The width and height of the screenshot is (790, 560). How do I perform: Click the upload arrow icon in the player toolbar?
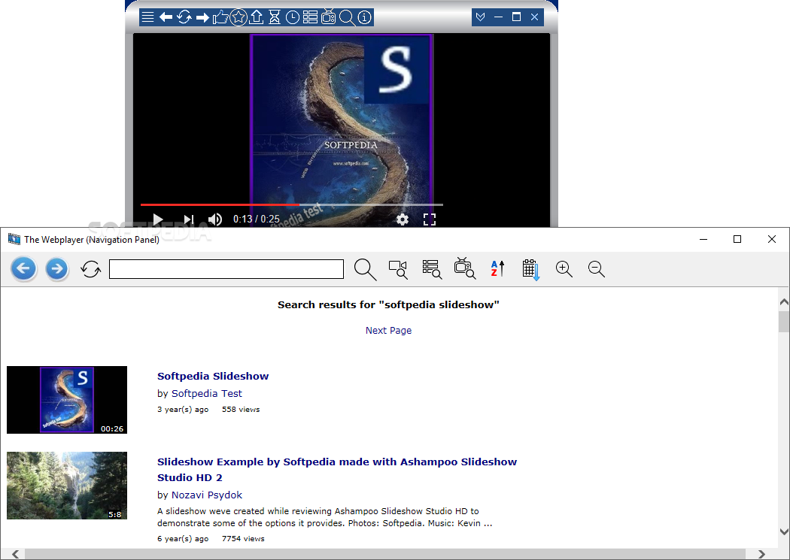pos(257,17)
